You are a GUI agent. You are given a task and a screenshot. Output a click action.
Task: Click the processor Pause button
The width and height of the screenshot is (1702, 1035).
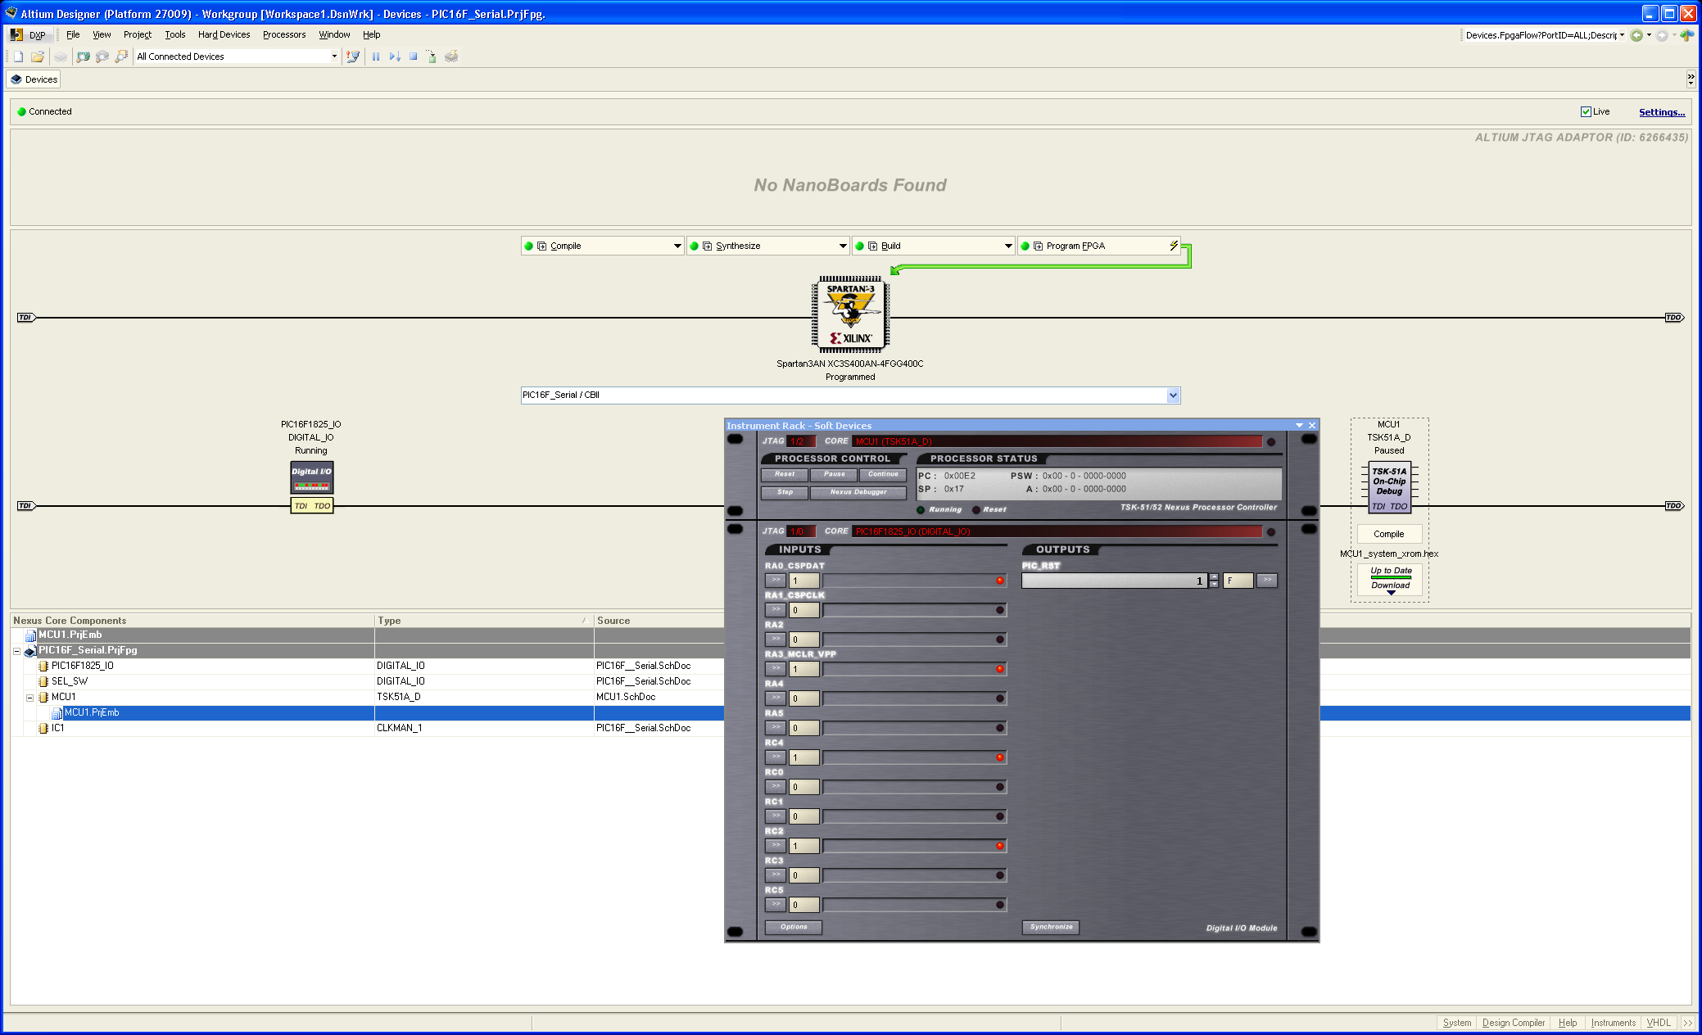[834, 474]
